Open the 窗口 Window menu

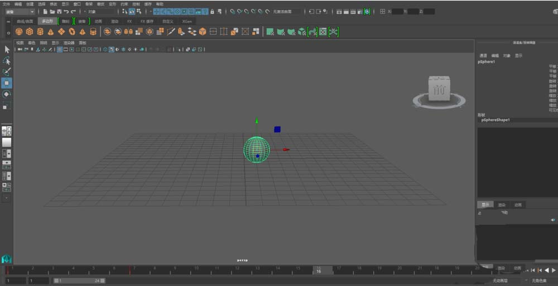point(77,4)
